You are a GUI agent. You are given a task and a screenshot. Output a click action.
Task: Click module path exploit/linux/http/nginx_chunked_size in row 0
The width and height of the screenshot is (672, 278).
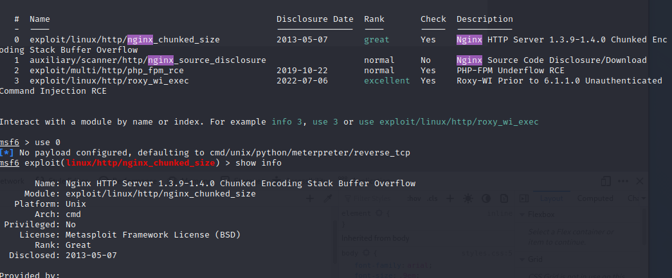[x=124, y=40]
